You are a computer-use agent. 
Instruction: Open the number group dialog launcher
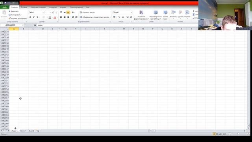click(x=132, y=22)
